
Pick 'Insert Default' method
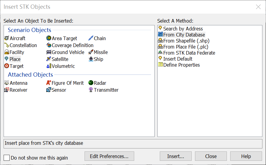pyautogui.click(x=178, y=59)
